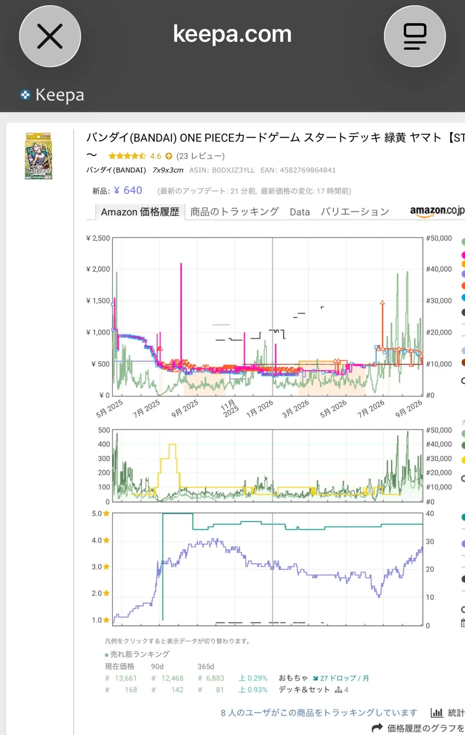
Task: Open the おもちゃ category link
Action: tap(293, 678)
